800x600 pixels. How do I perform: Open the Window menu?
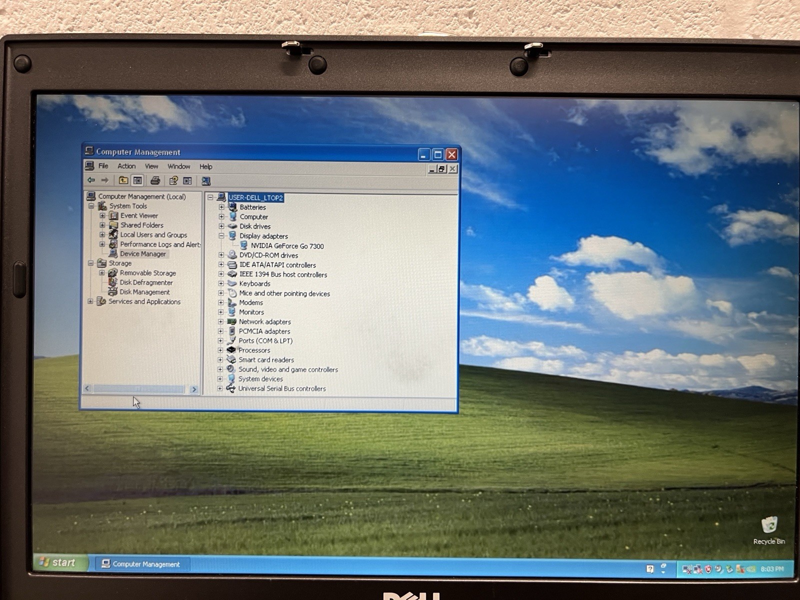(178, 166)
